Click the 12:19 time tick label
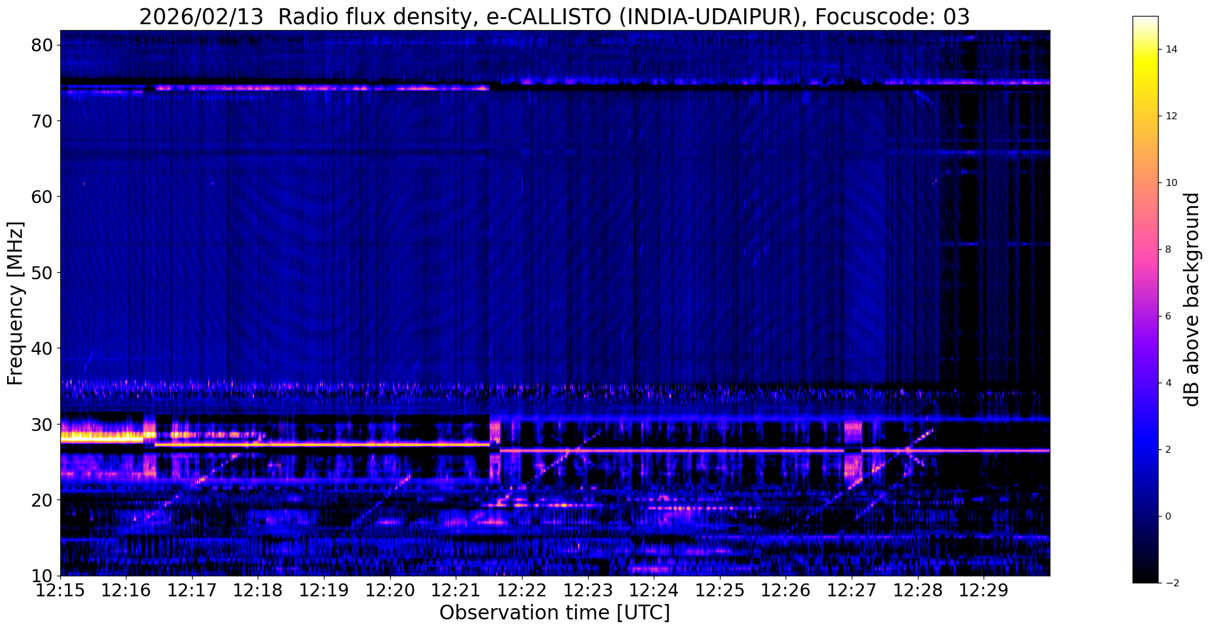 (324, 590)
